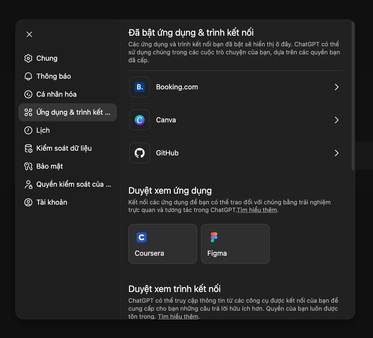Open Cá nhân hóa section
Image resolution: width=373 pixels, height=338 pixels.
[x=68, y=94]
